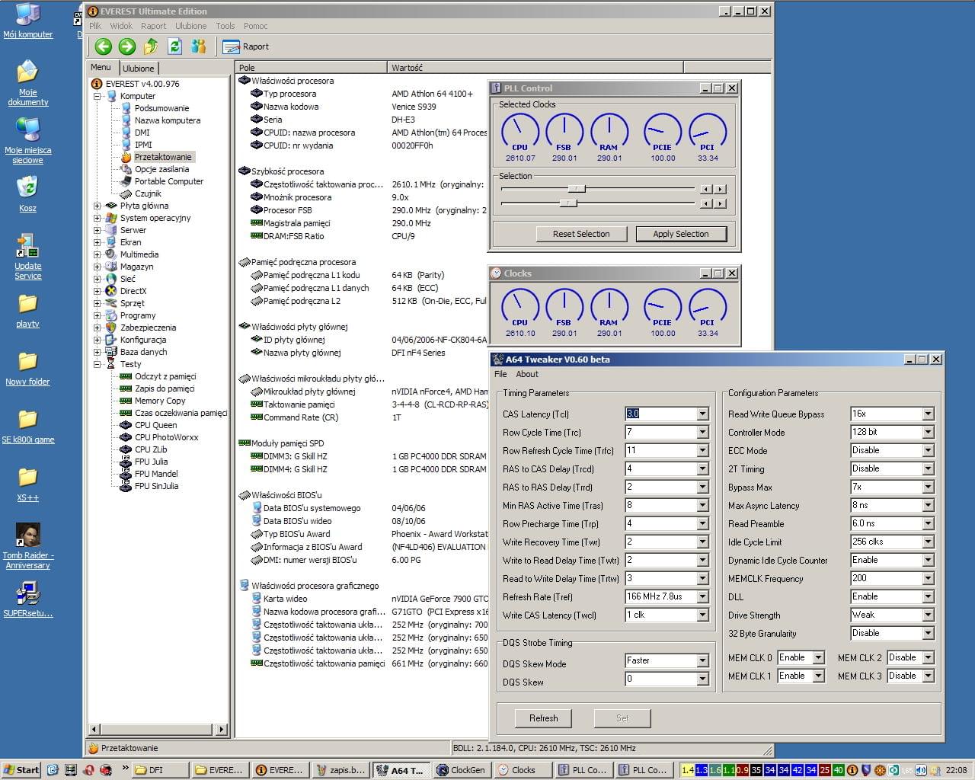Click the Apply Selection button
Image resolution: width=975 pixels, height=780 pixels.
click(x=680, y=234)
